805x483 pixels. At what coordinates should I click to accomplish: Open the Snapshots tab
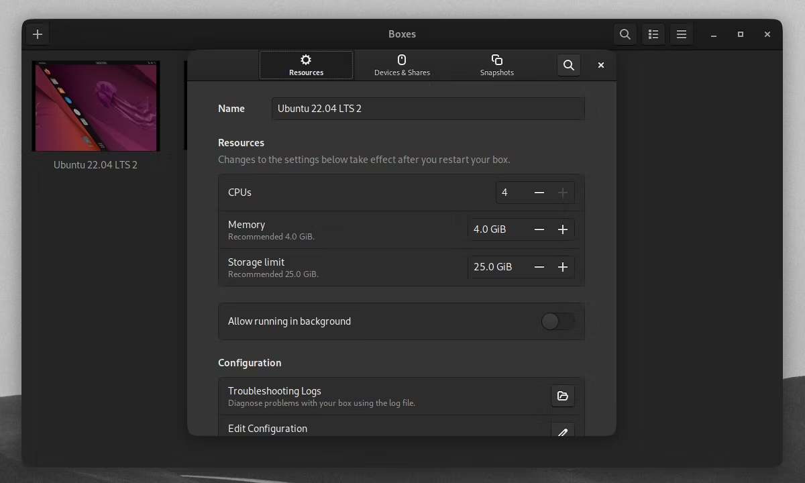click(497, 65)
